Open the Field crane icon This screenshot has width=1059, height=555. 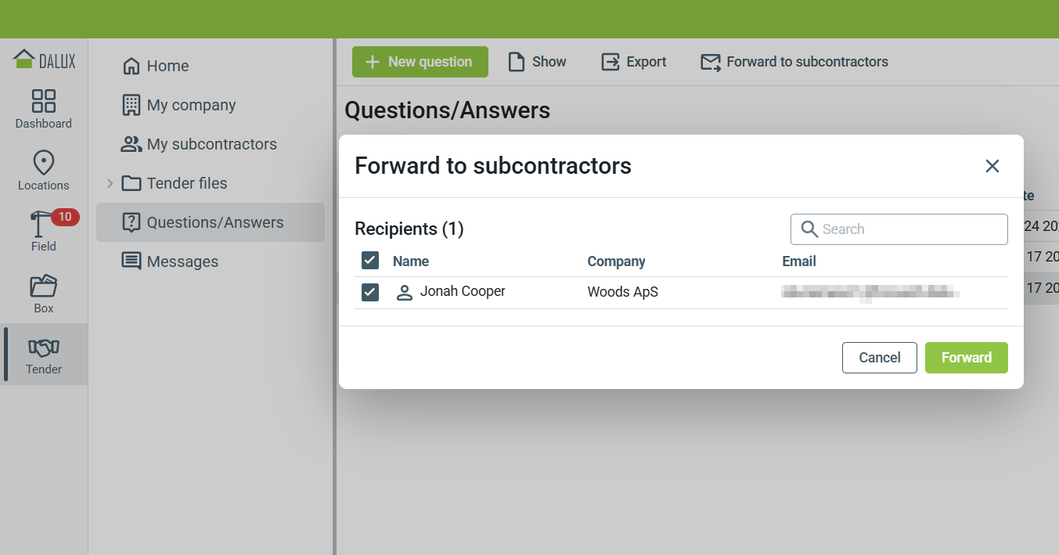[39, 224]
